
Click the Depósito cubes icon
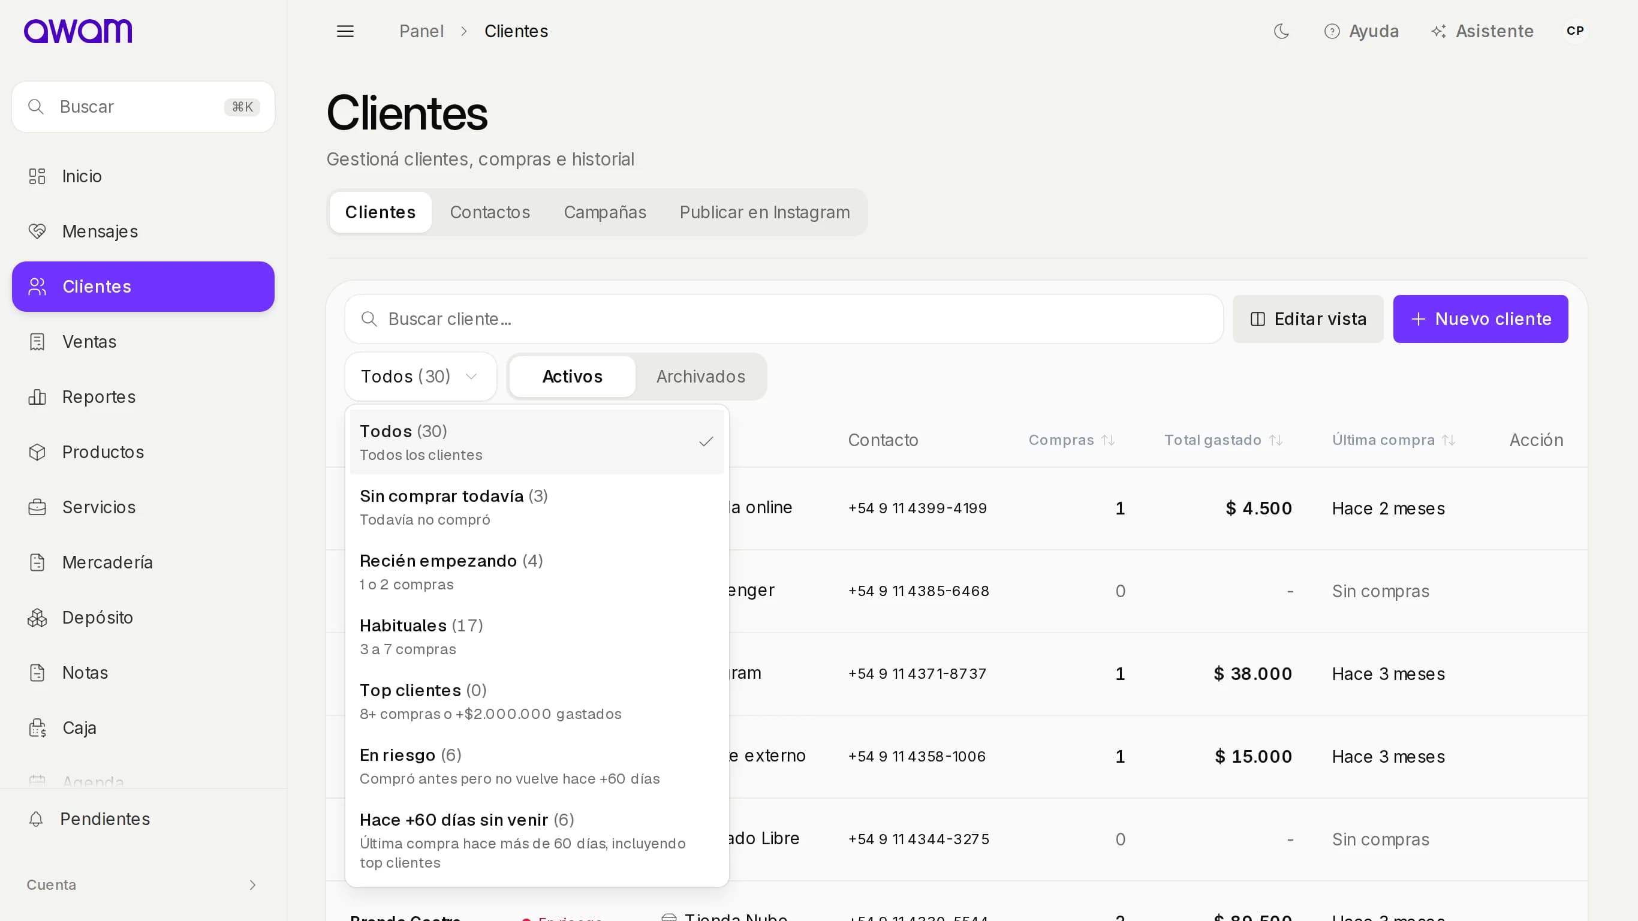37,618
